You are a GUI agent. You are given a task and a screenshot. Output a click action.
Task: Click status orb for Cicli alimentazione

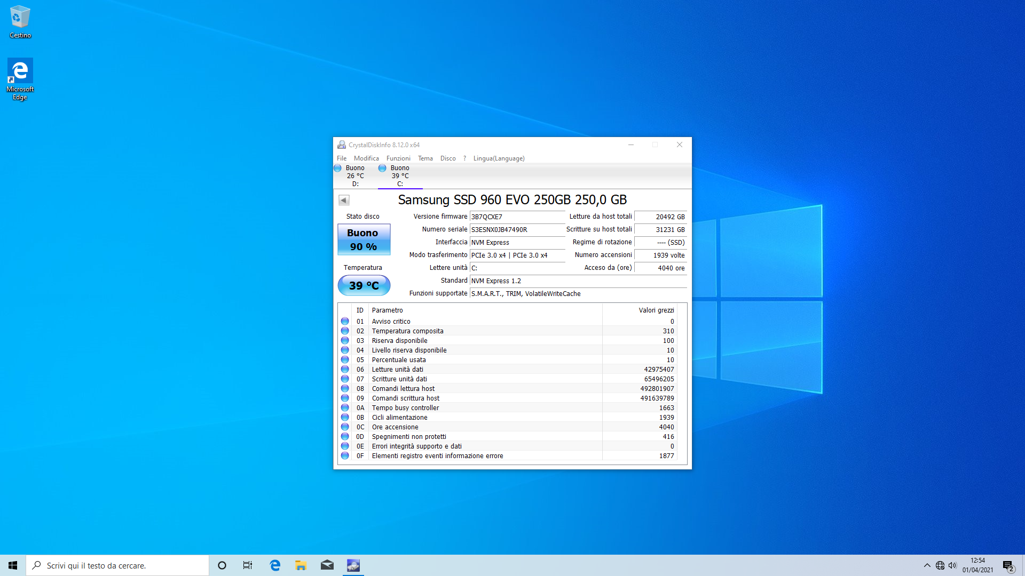pos(345,418)
